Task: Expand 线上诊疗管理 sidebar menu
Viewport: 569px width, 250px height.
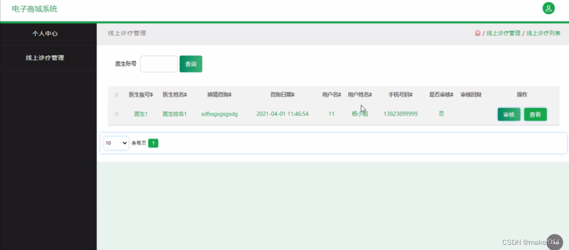Action: point(45,58)
